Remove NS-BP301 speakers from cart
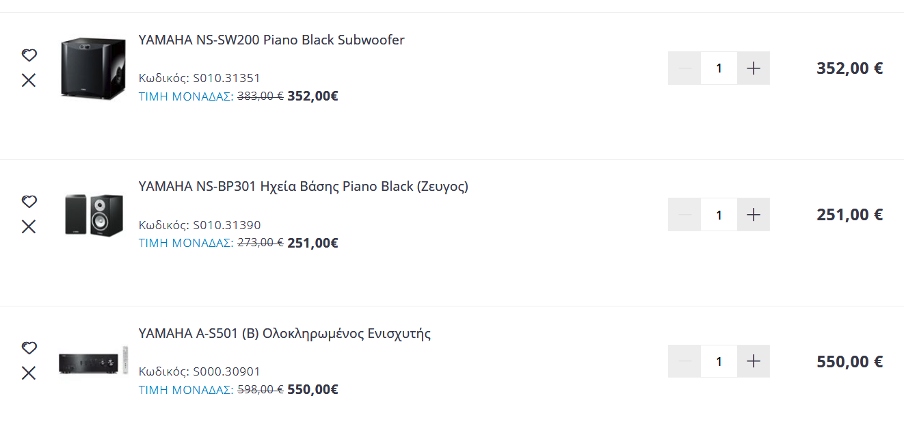 pyautogui.click(x=29, y=226)
